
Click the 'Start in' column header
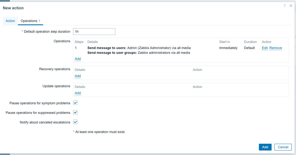point(224,42)
